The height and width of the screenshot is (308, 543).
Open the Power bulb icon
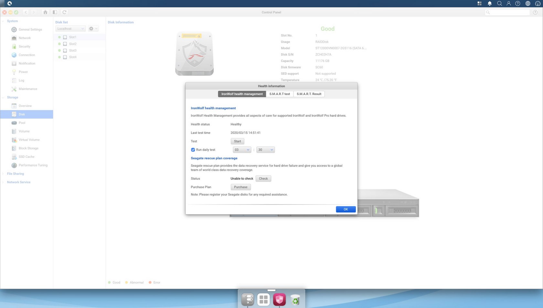(14, 72)
